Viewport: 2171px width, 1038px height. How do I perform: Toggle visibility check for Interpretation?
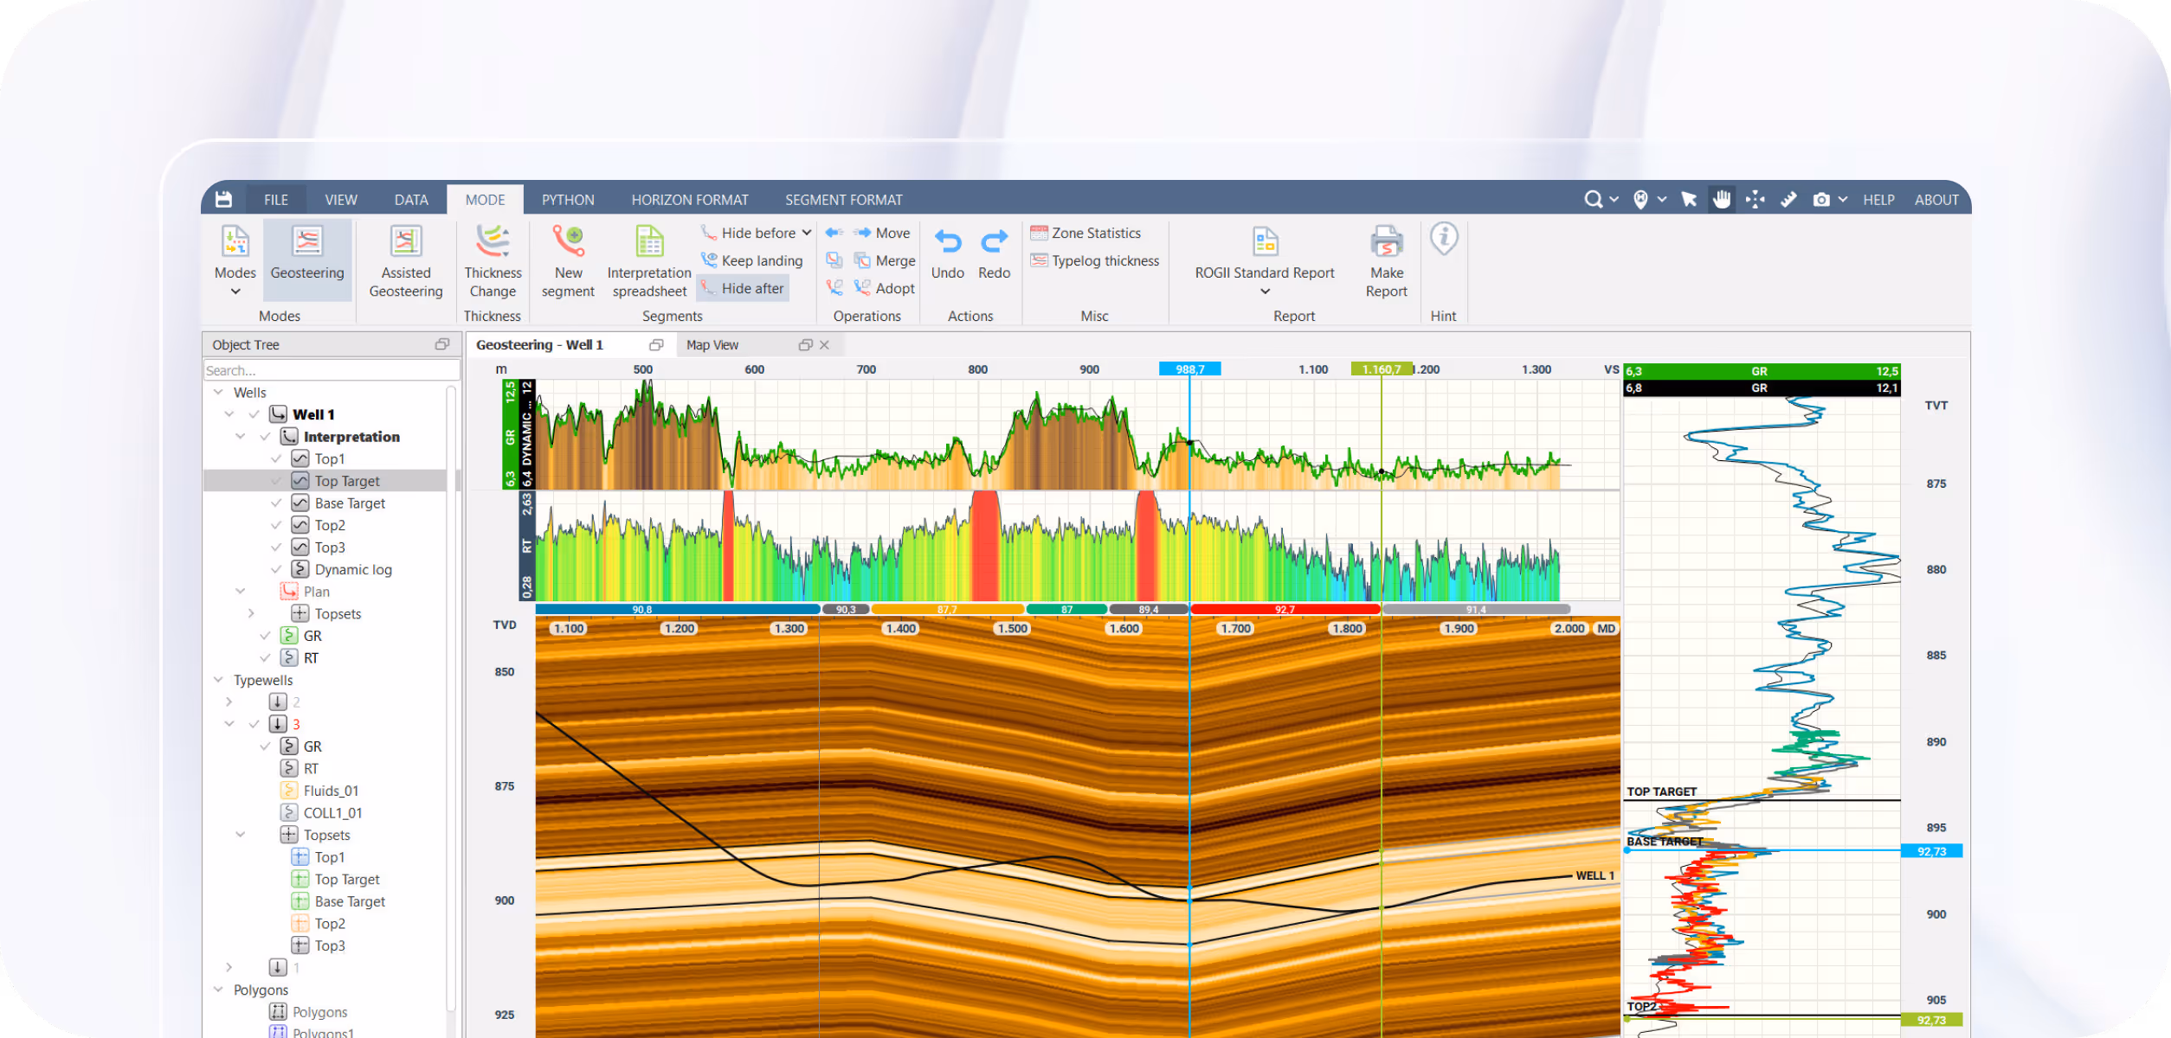[265, 437]
